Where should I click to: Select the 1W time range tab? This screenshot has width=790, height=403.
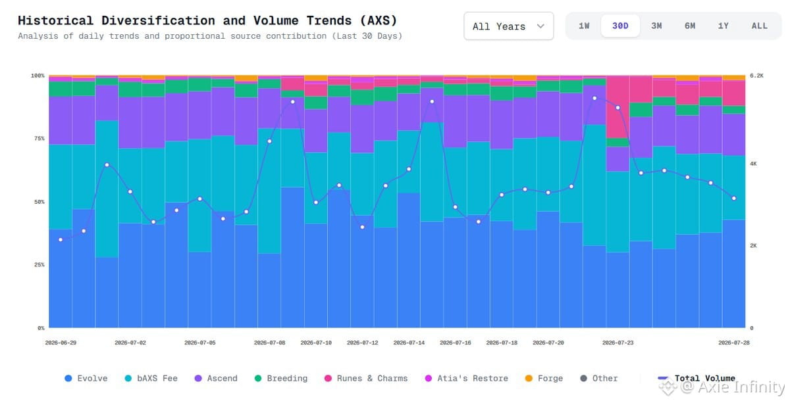pyautogui.click(x=584, y=26)
